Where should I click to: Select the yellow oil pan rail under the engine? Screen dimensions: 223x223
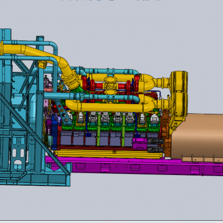click(x=109, y=154)
